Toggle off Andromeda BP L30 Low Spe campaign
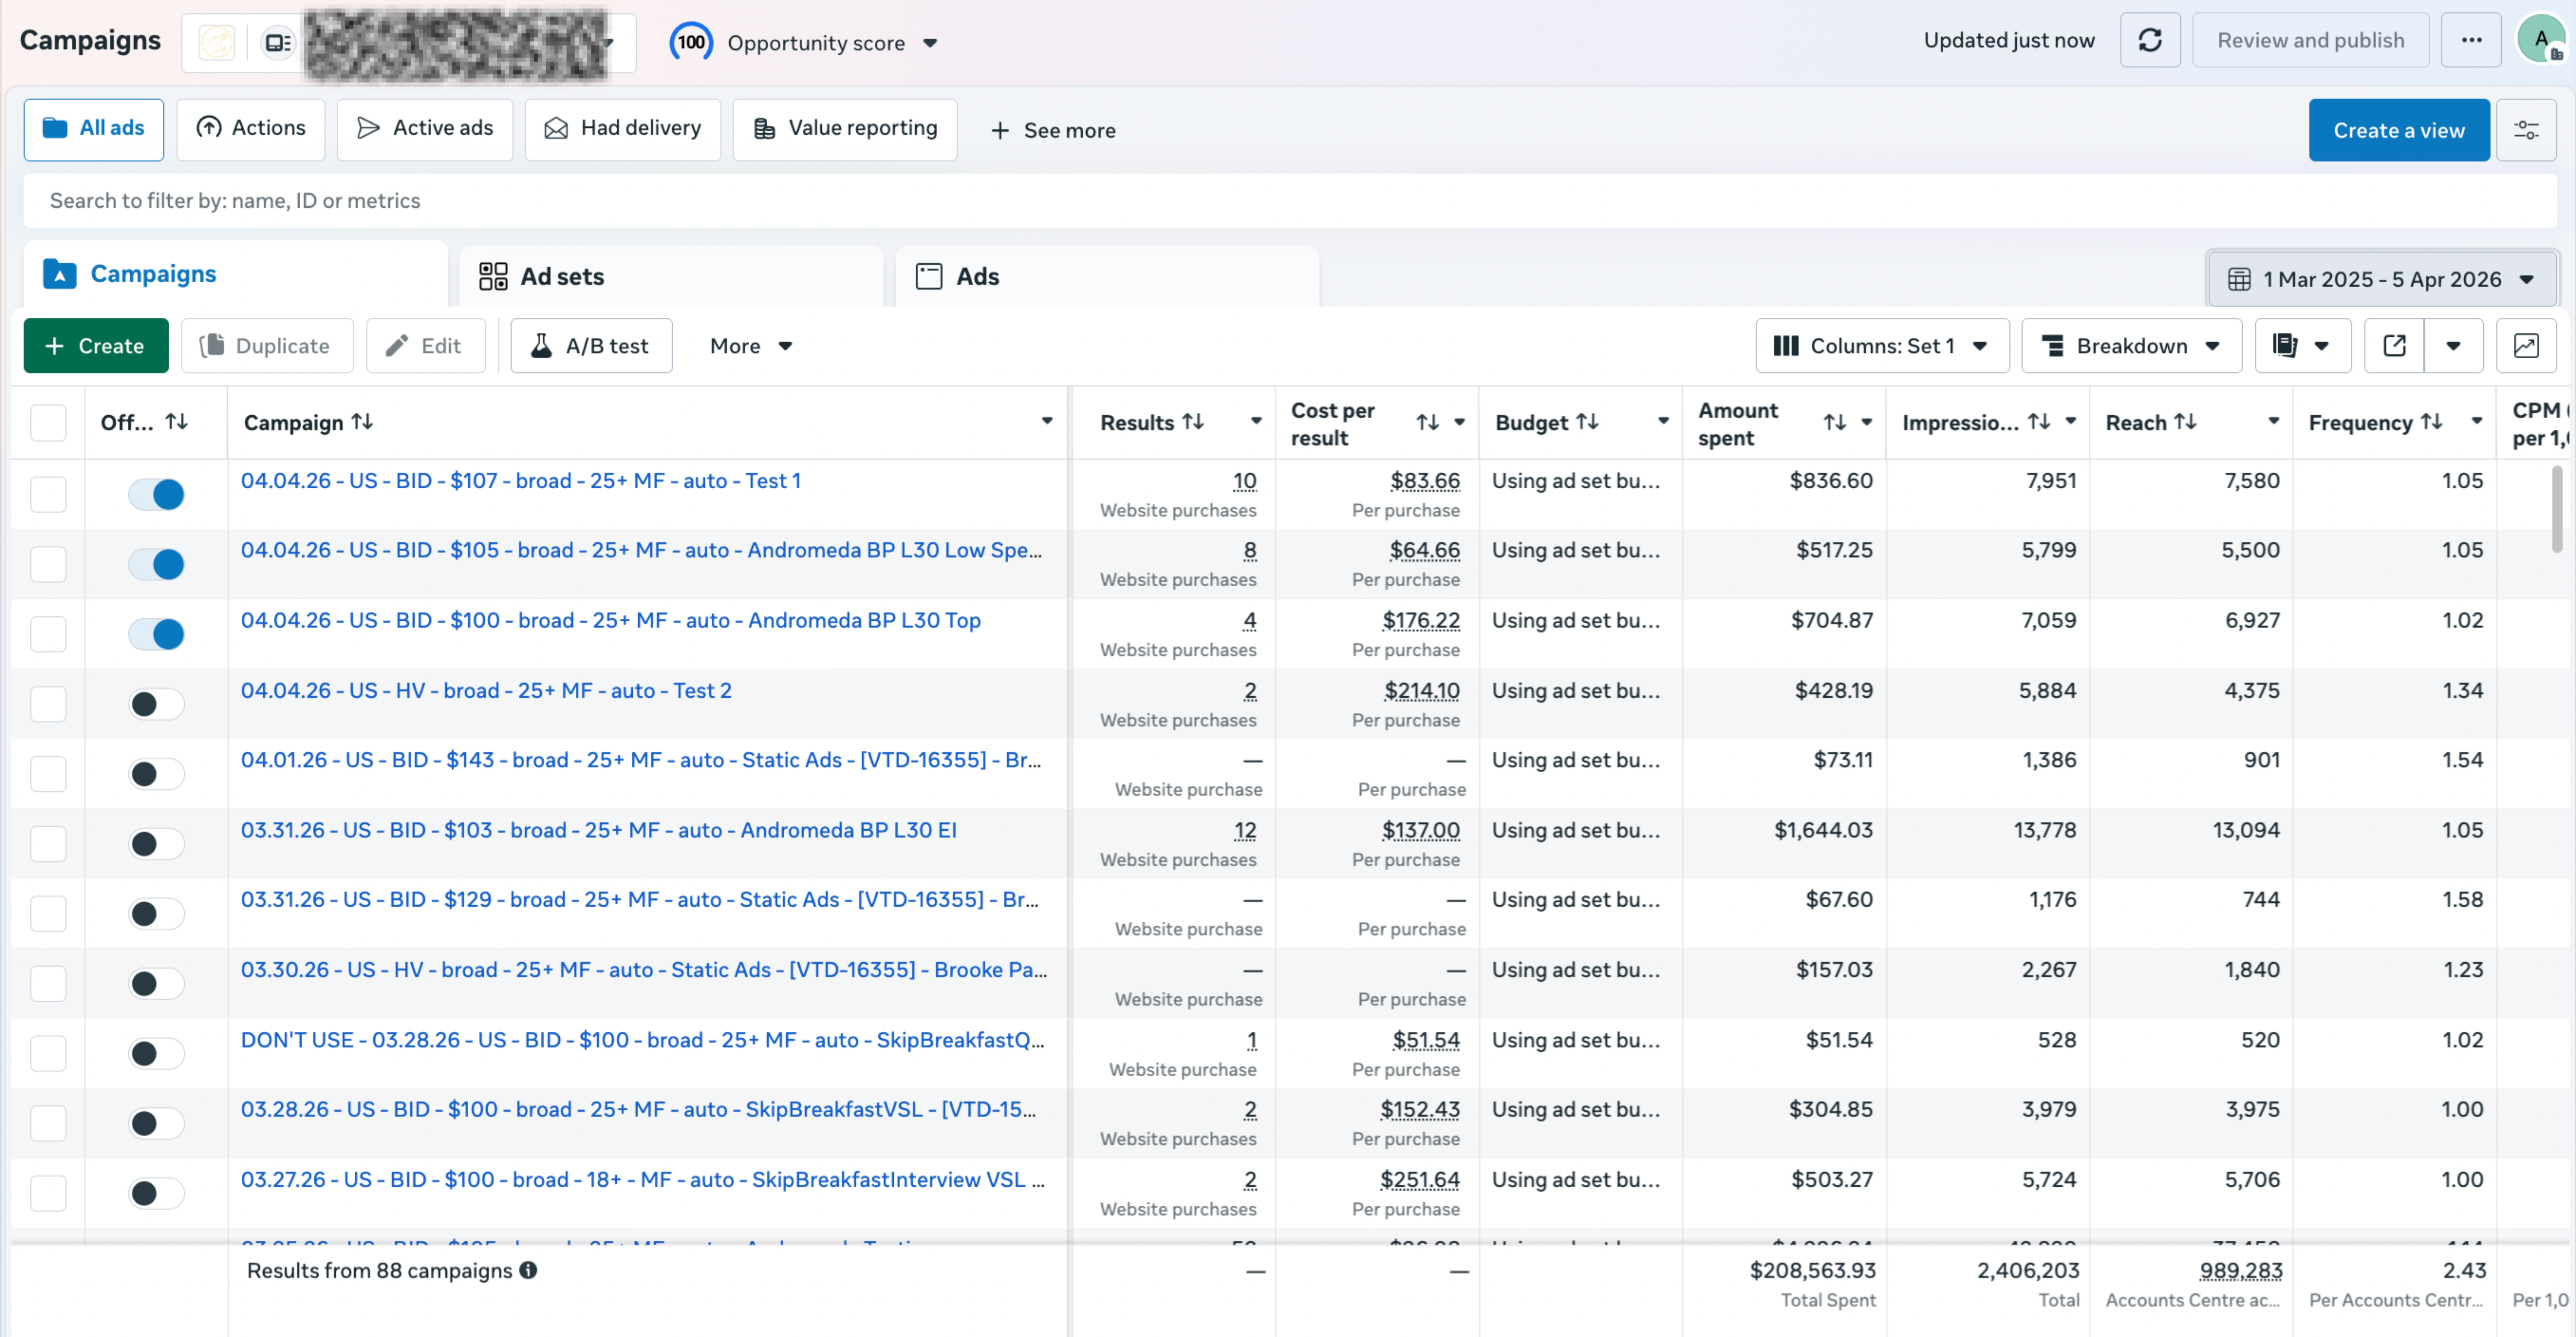The width and height of the screenshot is (2576, 1337). pyautogui.click(x=156, y=564)
